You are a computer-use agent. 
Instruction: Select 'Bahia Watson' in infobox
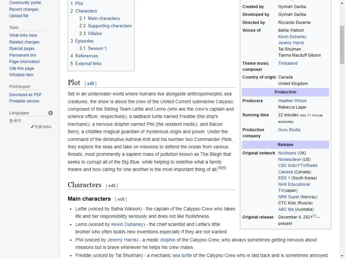tap(291, 30)
